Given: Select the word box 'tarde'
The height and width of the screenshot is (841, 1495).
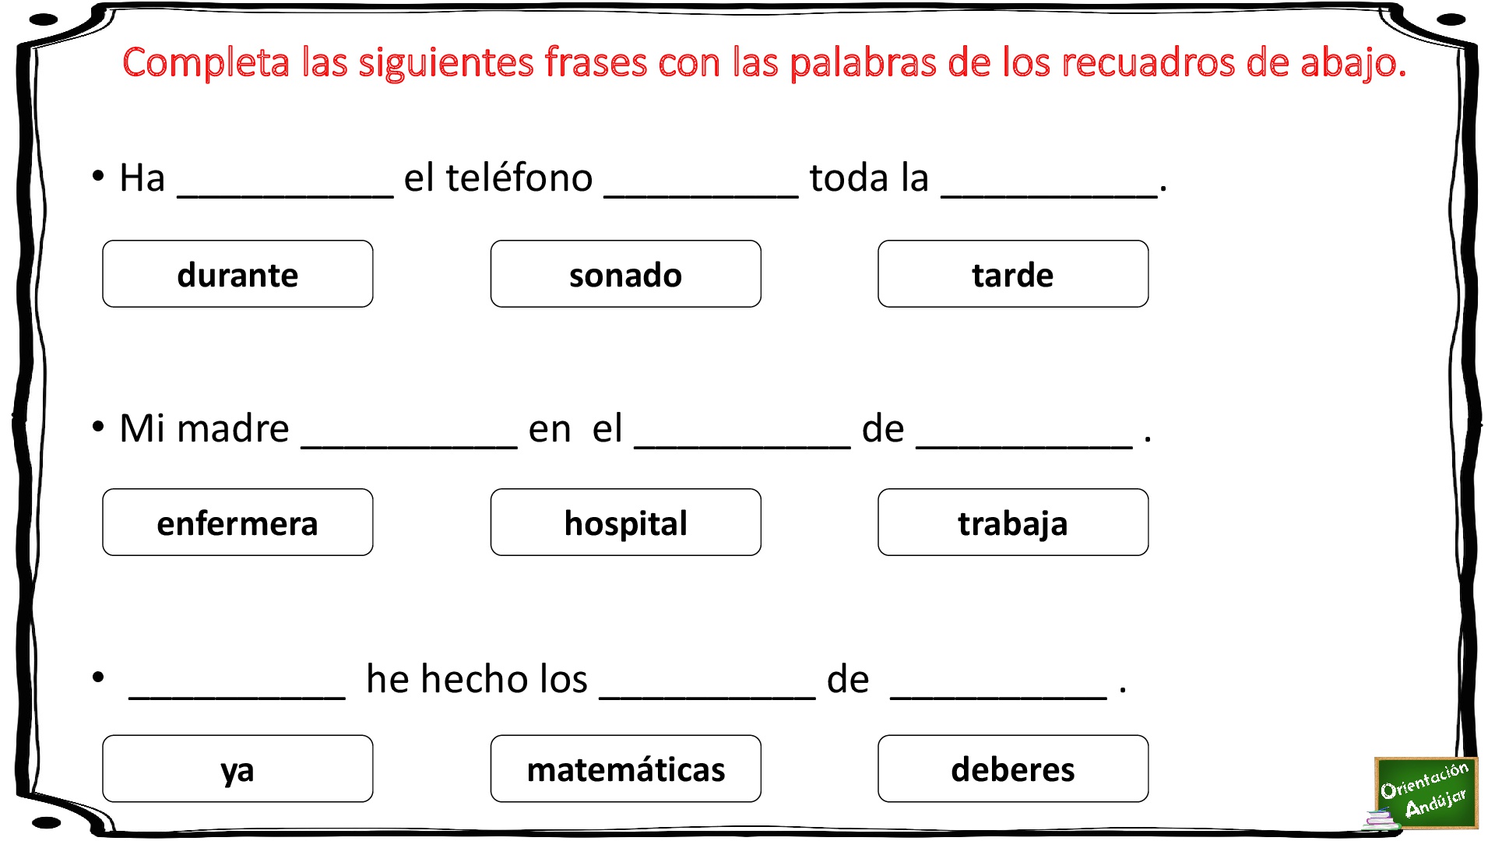Looking at the screenshot, I should 1013,274.
